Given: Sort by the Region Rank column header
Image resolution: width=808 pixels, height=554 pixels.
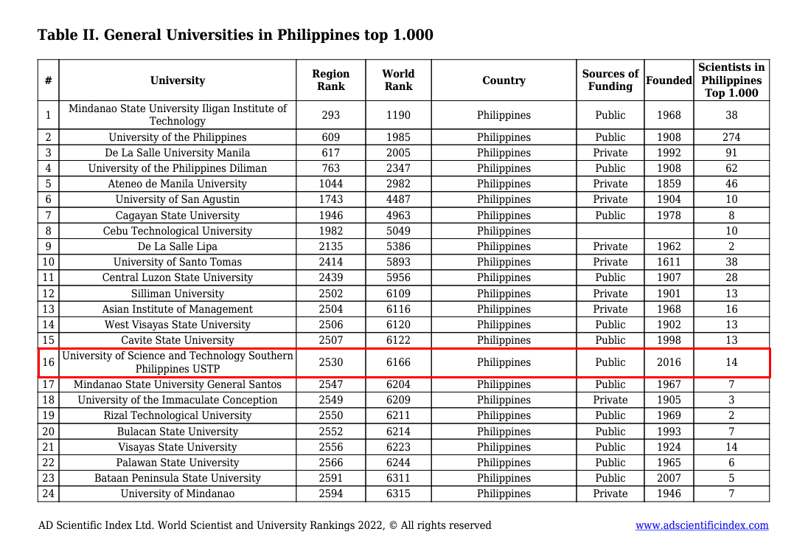Looking at the screenshot, I should 330,80.
